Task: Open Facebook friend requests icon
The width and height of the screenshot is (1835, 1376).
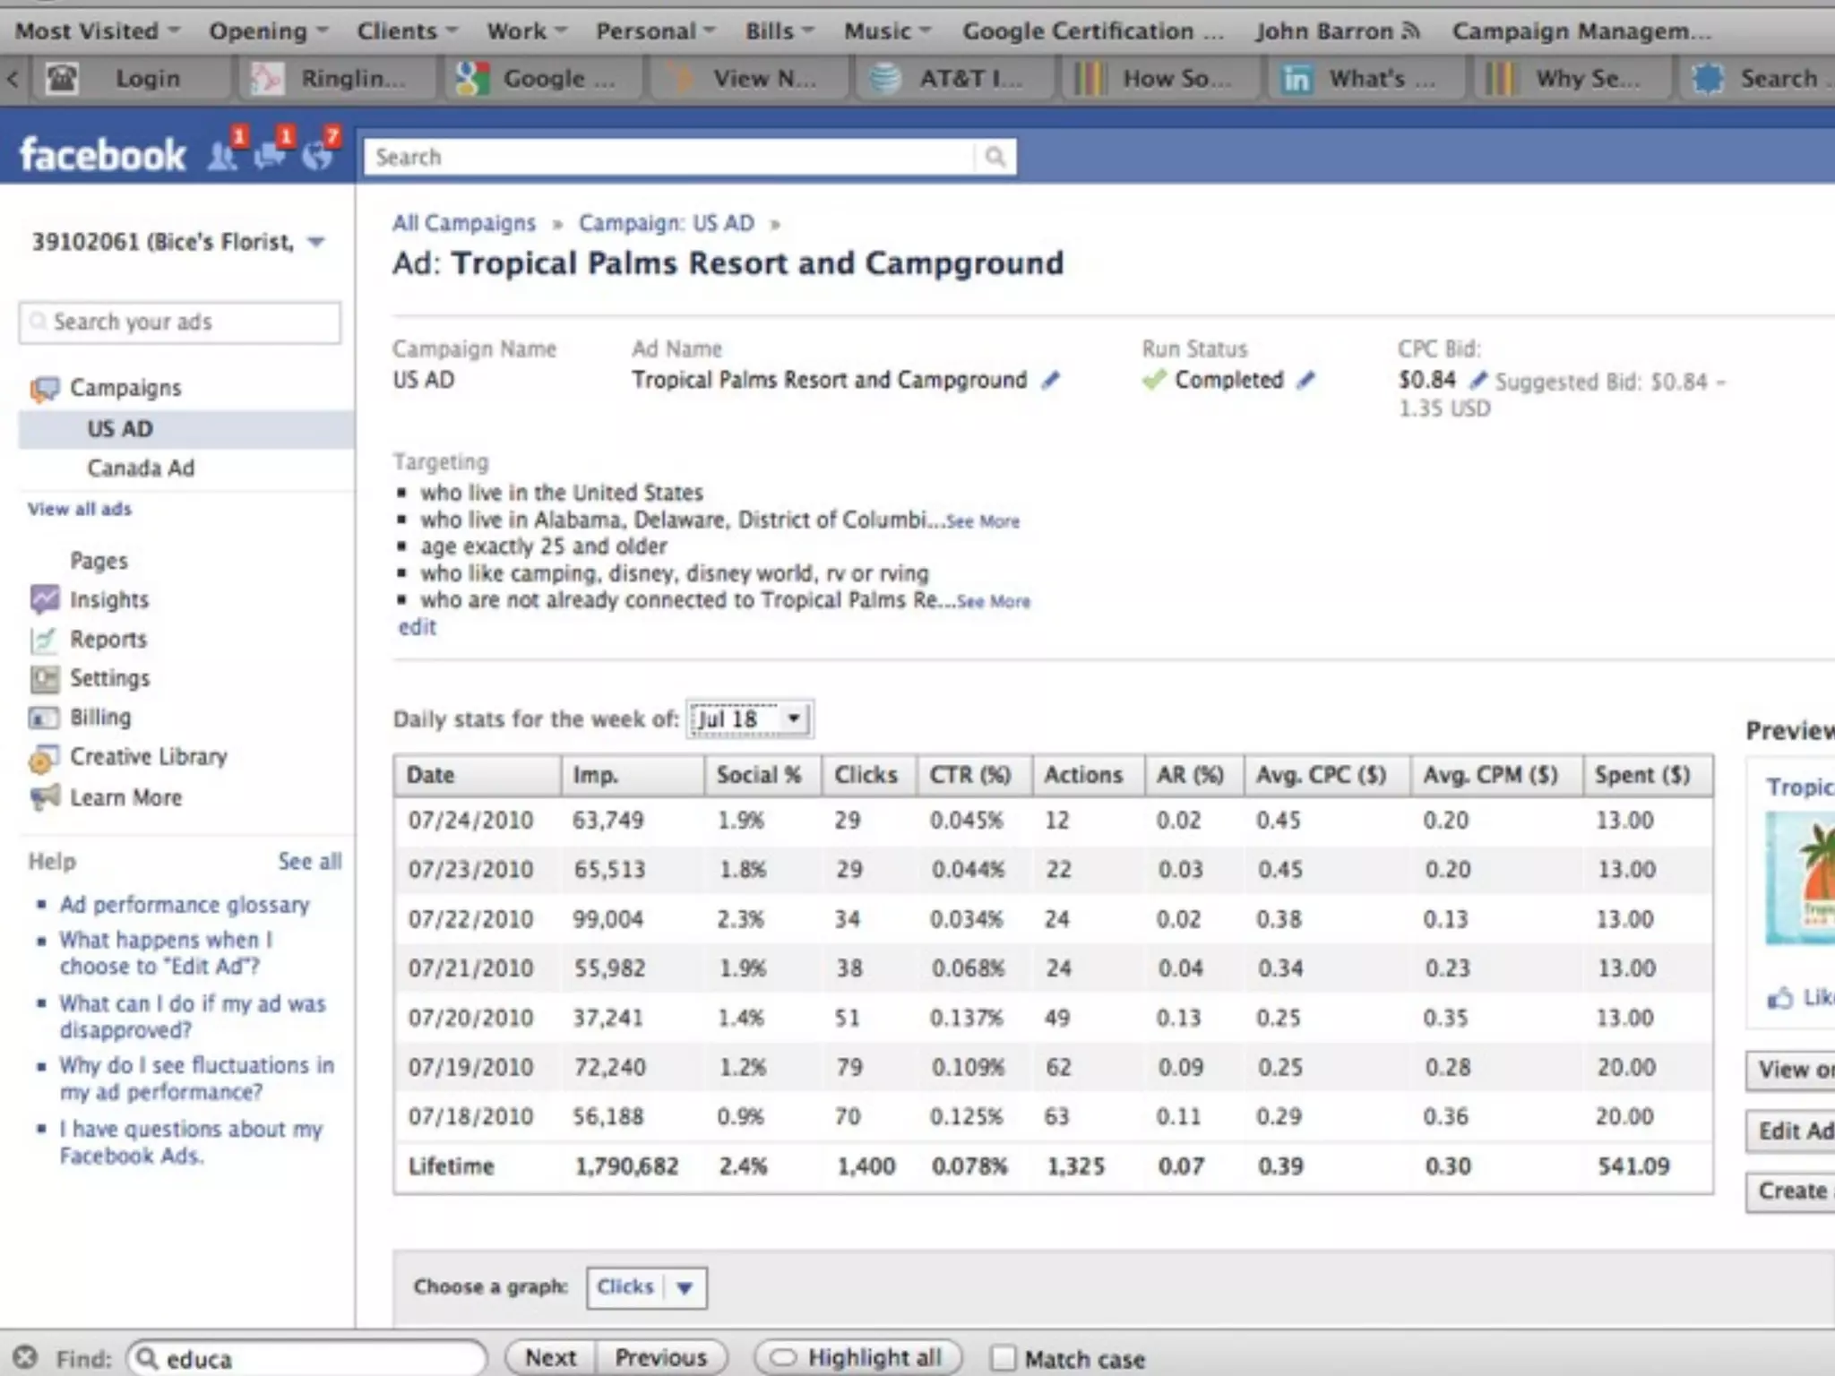Action: coord(222,156)
